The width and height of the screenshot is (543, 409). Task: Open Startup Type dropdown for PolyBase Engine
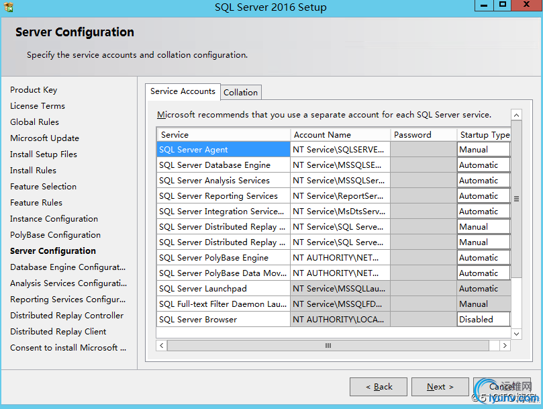pos(483,258)
